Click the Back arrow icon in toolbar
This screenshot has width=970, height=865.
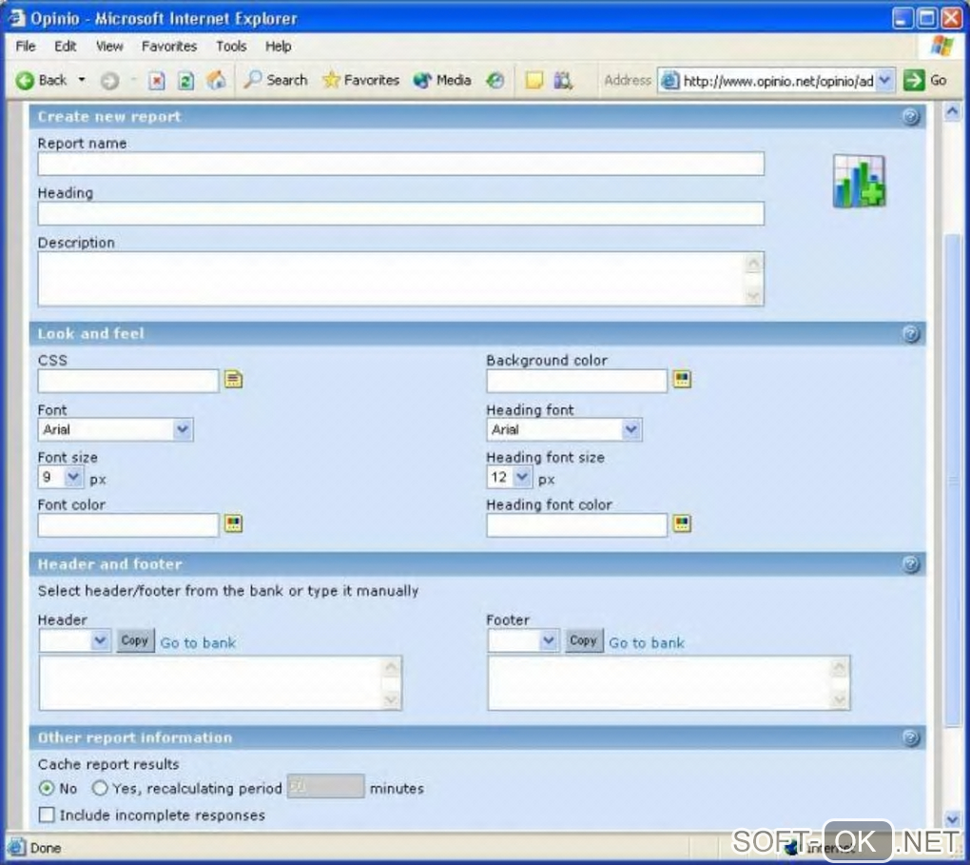tap(25, 81)
